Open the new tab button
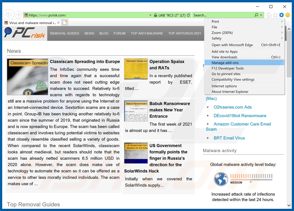 tap(65, 23)
